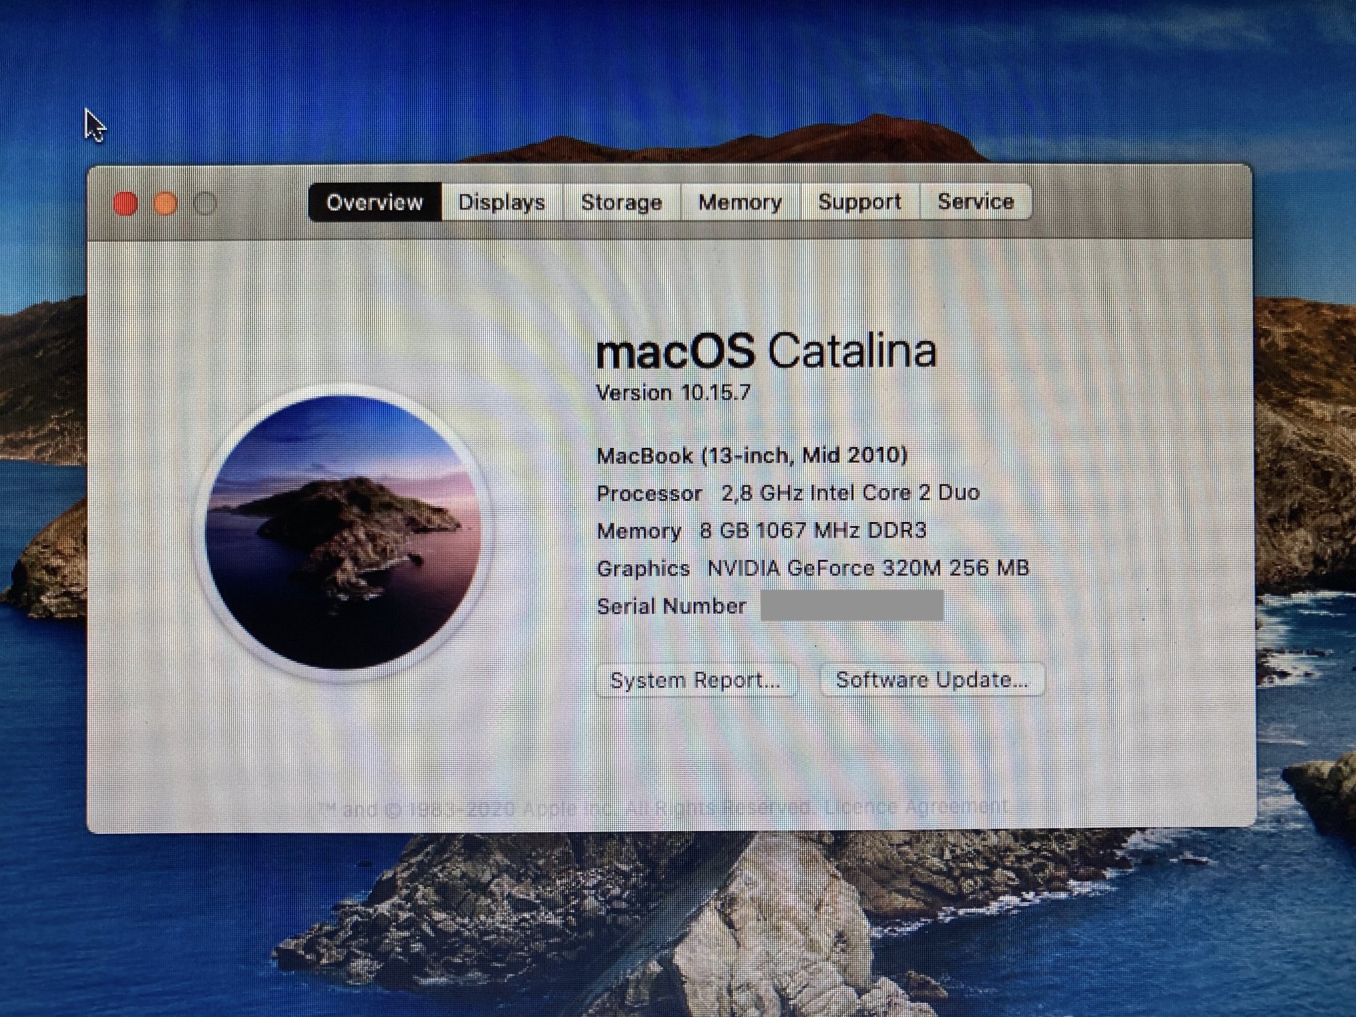Click the Memory 8 GB 1067 MHz DDR3 line
Image resolution: width=1356 pixels, height=1017 pixels.
tap(761, 530)
